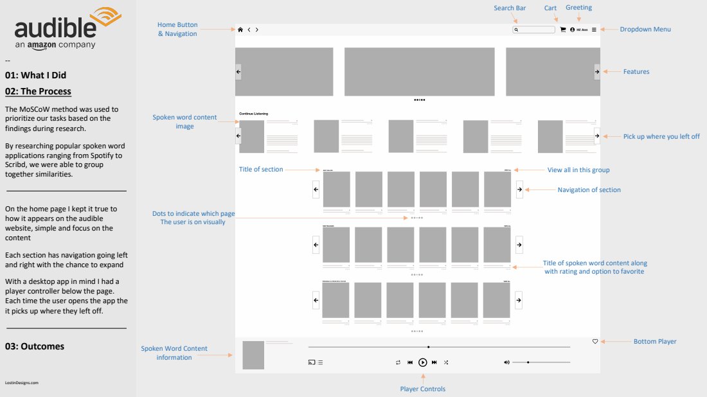Go back in the Features carousel with left chevron
Screen dimensions: 707x397
pyautogui.click(x=238, y=71)
